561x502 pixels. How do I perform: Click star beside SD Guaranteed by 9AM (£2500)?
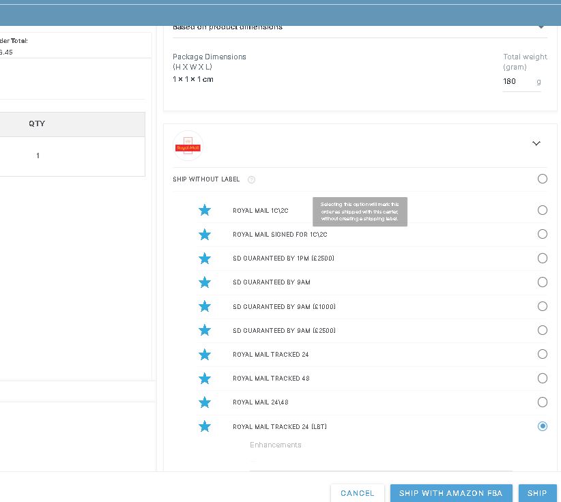click(x=205, y=330)
